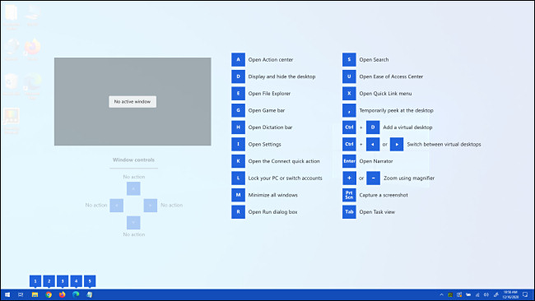Viewport: 535px width, 301px height.
Task: Click the K key tile for Connect
Action: click(238, 161)
